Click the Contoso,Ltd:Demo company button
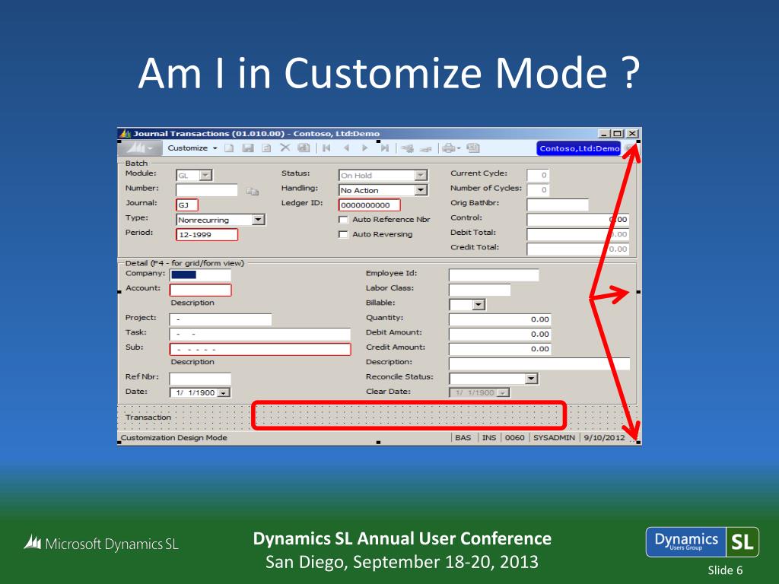Screen dimensions: 779x584 579,148
